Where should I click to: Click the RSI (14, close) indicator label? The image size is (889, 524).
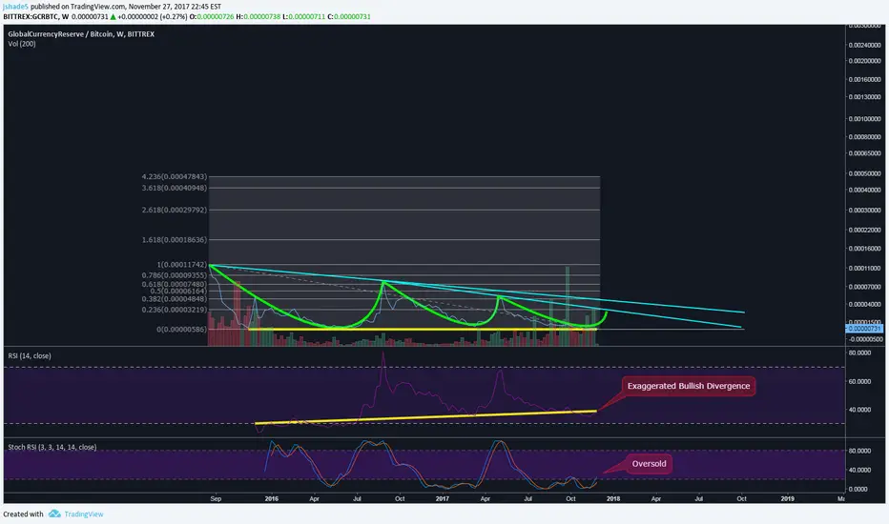coord(30,355)
